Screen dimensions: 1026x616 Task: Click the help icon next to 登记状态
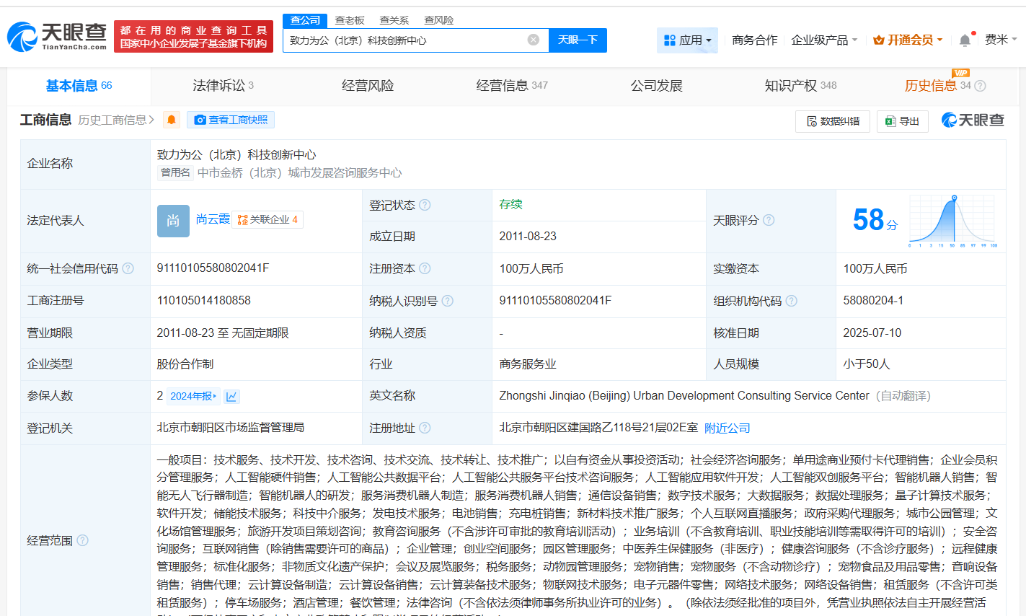coord(425,205)
